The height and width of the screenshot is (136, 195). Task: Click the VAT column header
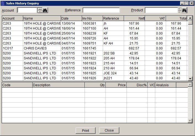tap(156, 19)
